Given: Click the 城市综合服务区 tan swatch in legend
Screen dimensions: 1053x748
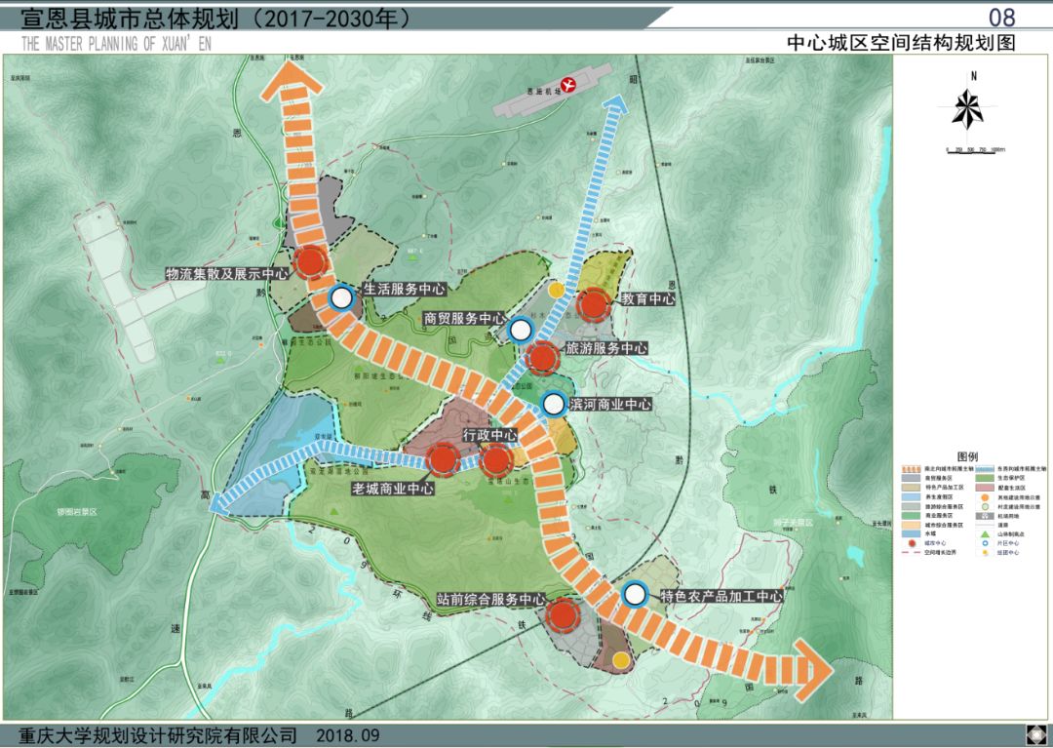Looking at the screenshot, I should point(912,525).
